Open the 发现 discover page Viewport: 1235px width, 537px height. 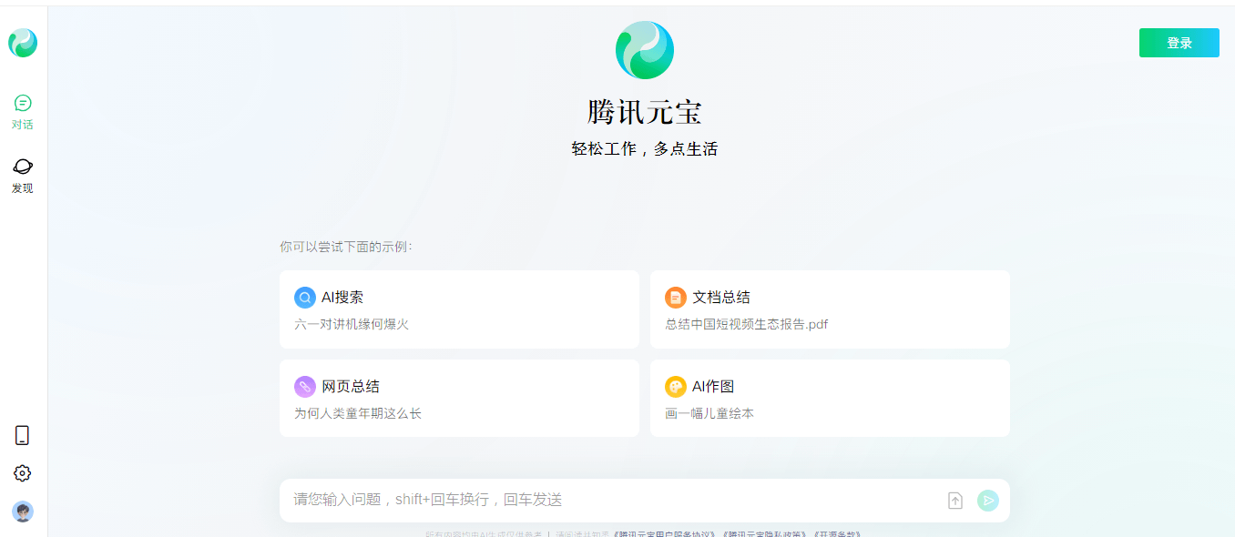coord(23,173)
